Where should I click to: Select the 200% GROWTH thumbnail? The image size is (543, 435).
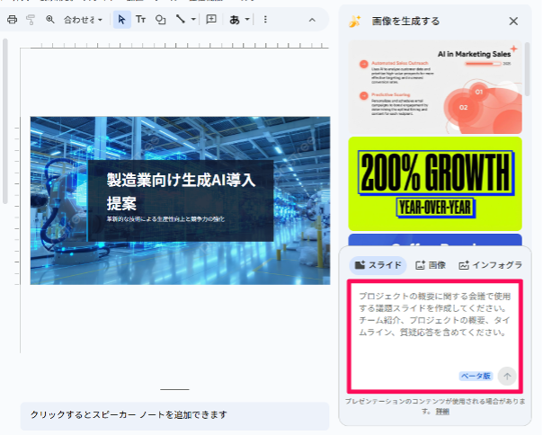pos(435,183)
